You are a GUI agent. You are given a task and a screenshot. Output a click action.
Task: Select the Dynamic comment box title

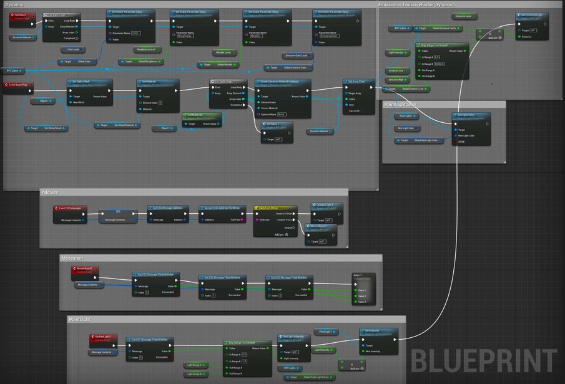pyautogui.click(x=14, y=5)
